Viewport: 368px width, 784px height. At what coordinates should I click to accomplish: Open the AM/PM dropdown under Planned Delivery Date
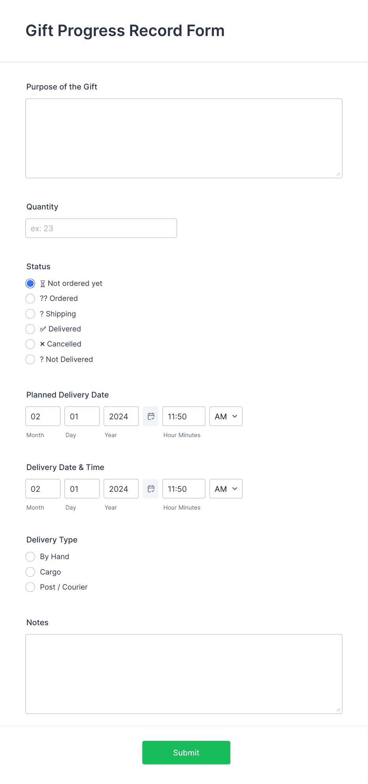coord(226,416)
